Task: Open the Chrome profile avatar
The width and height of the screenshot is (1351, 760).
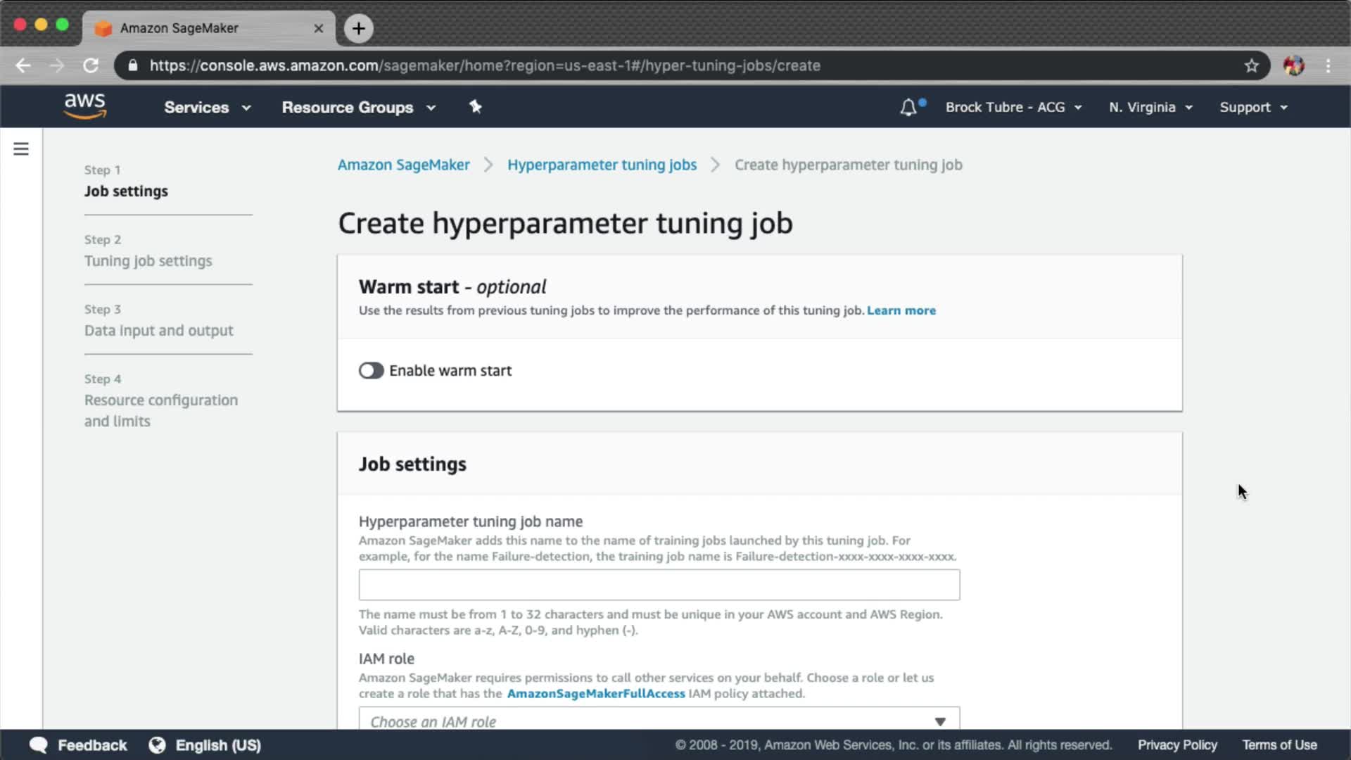Action: coord(1293,65)
